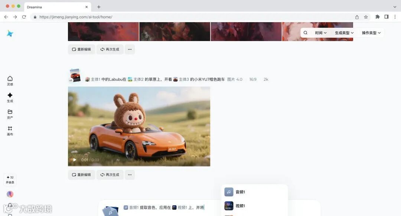Click the search magnifier icon
The width and height of the screenshot is (401, 216).
305,33
